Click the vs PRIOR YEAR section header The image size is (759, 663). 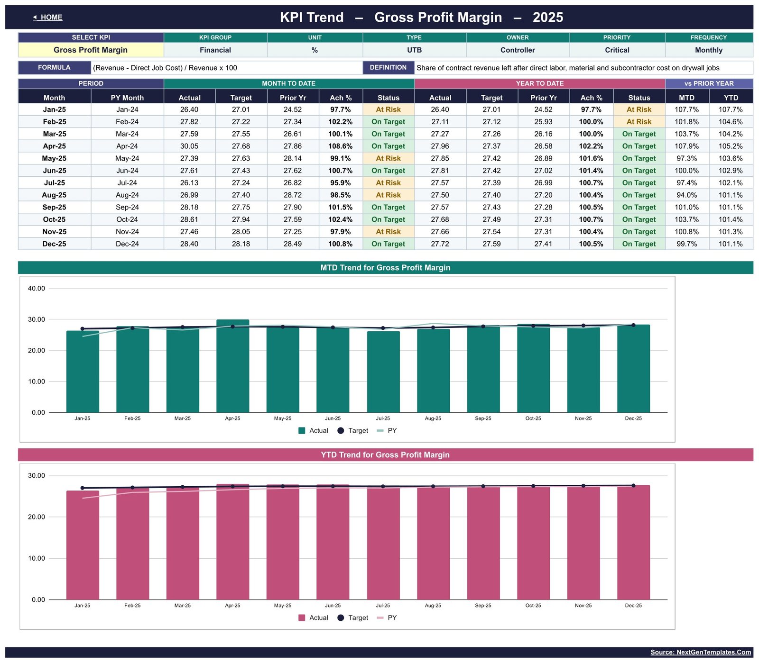(x=709, y=83)
